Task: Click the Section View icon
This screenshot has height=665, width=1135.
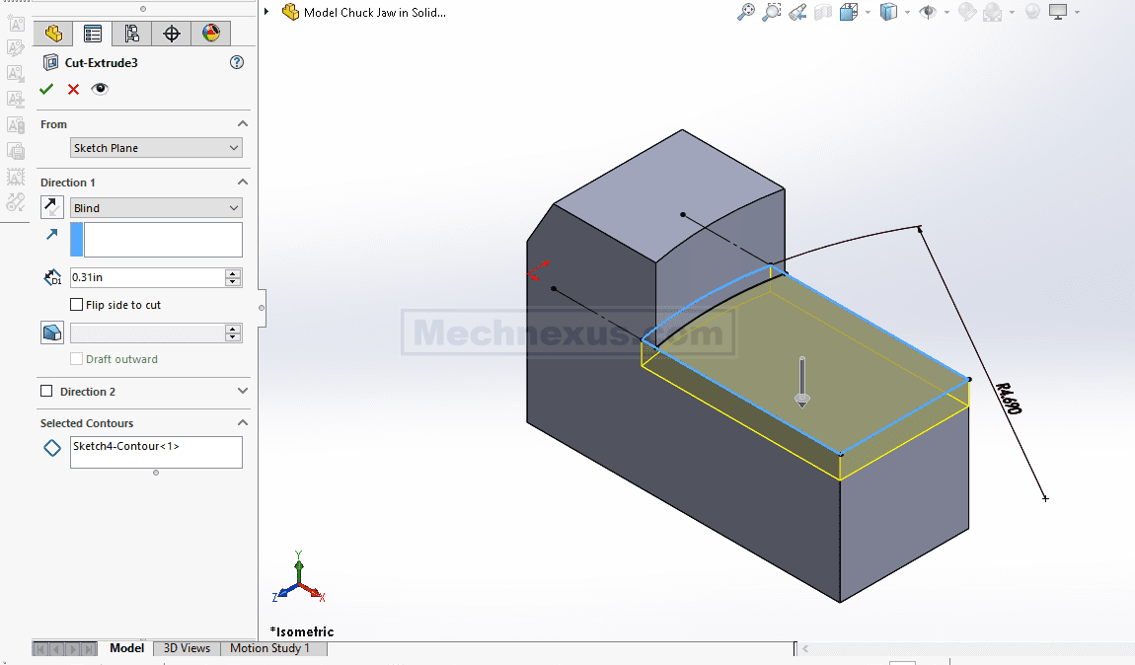Action: (x=823, y=12)
